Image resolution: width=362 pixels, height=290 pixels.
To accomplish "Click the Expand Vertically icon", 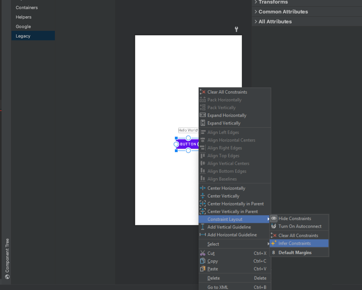I will pos(203,123).
